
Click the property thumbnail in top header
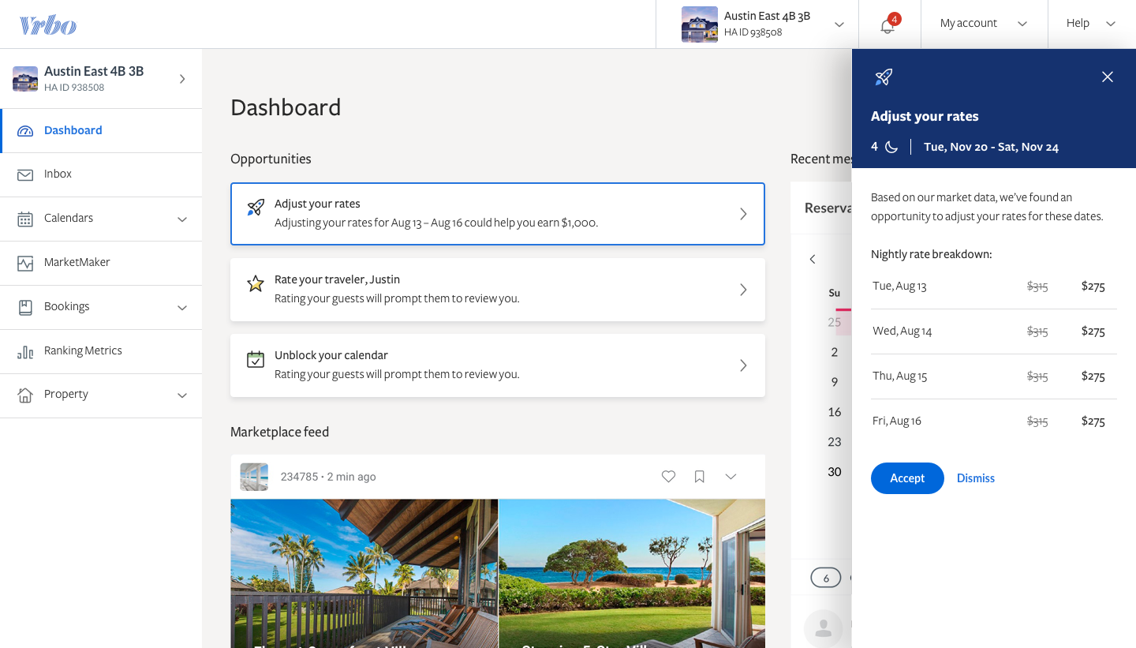coord(700,24)
